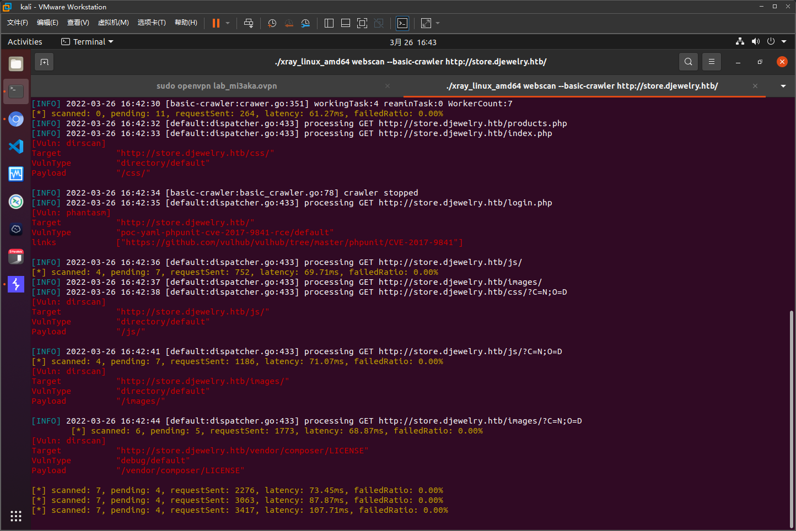Viewport: 796px width, 531px height.
Task: Click the VMware take snapshot icon
Action: click(x=272, y=23)
